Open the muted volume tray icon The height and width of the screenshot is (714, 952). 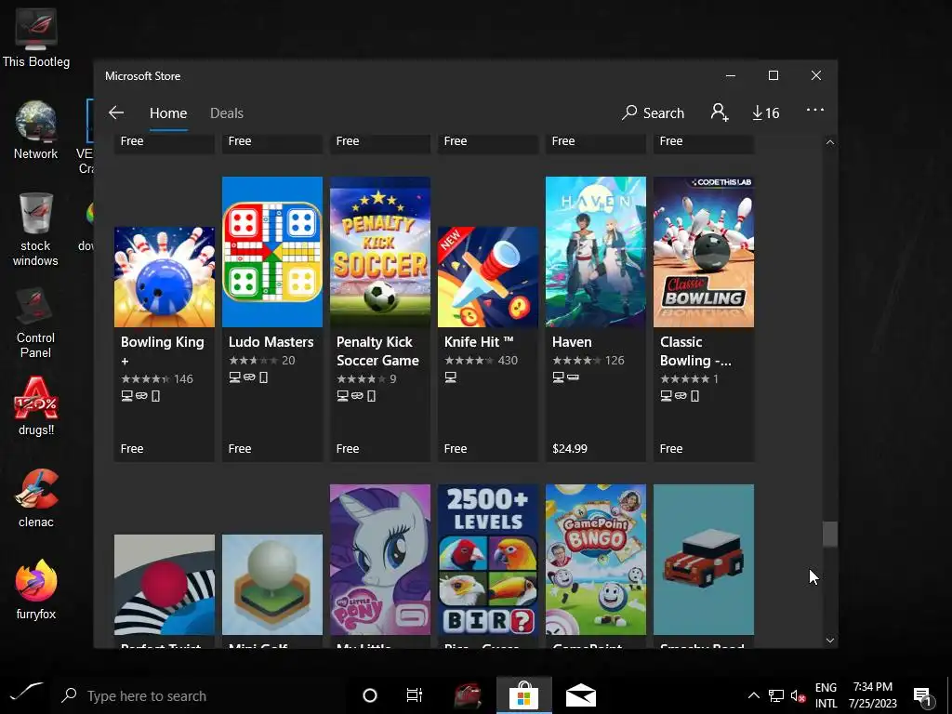coord(798,695)
